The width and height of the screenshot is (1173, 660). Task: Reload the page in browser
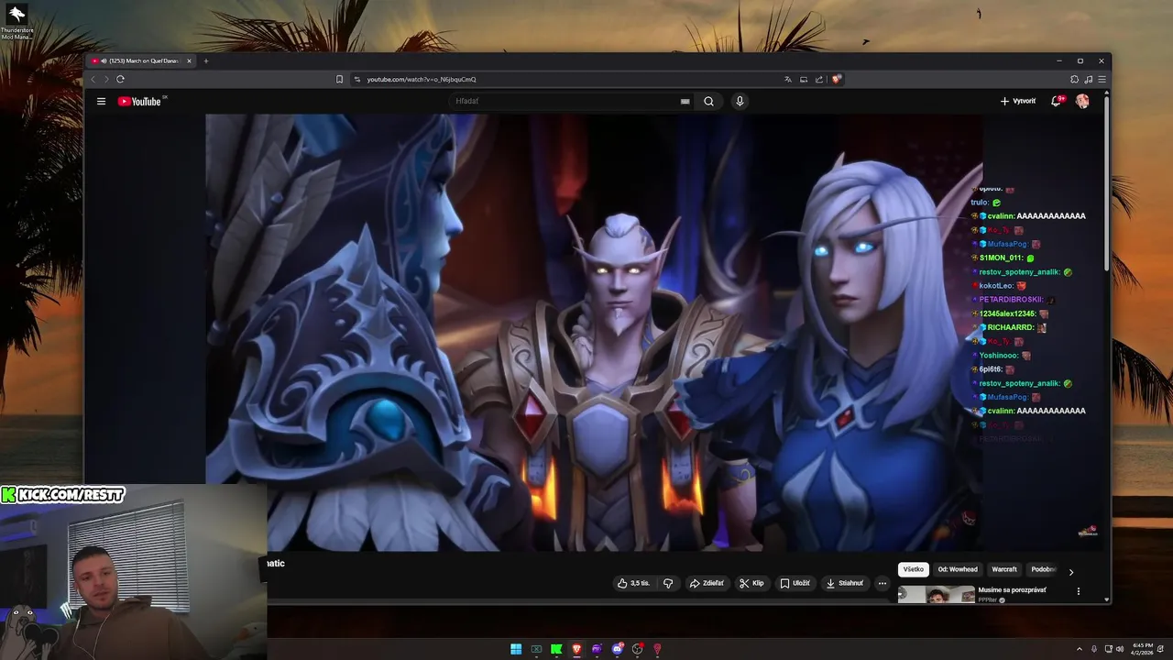(120, 80)
